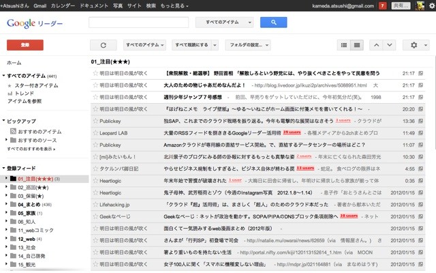Click the トレンド chart icon

point(10,94)
